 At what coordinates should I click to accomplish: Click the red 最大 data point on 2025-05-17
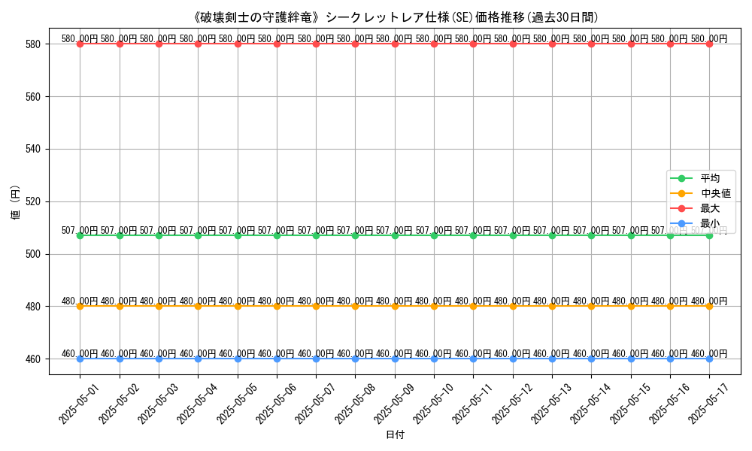[x=709, y=44]
